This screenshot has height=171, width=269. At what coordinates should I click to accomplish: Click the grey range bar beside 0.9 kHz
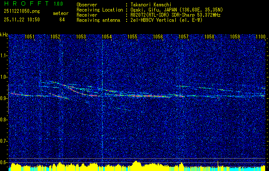(x=8, y=99)
